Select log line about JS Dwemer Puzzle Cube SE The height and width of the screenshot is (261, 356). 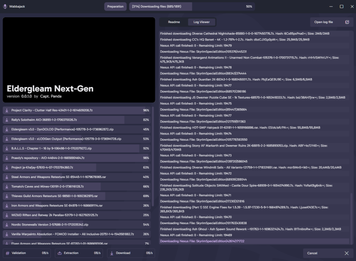254,97
